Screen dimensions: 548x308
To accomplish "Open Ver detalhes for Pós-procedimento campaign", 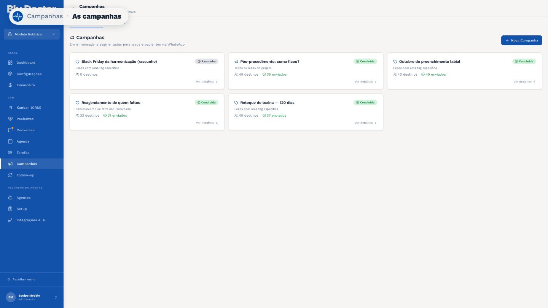I will 365,82.
